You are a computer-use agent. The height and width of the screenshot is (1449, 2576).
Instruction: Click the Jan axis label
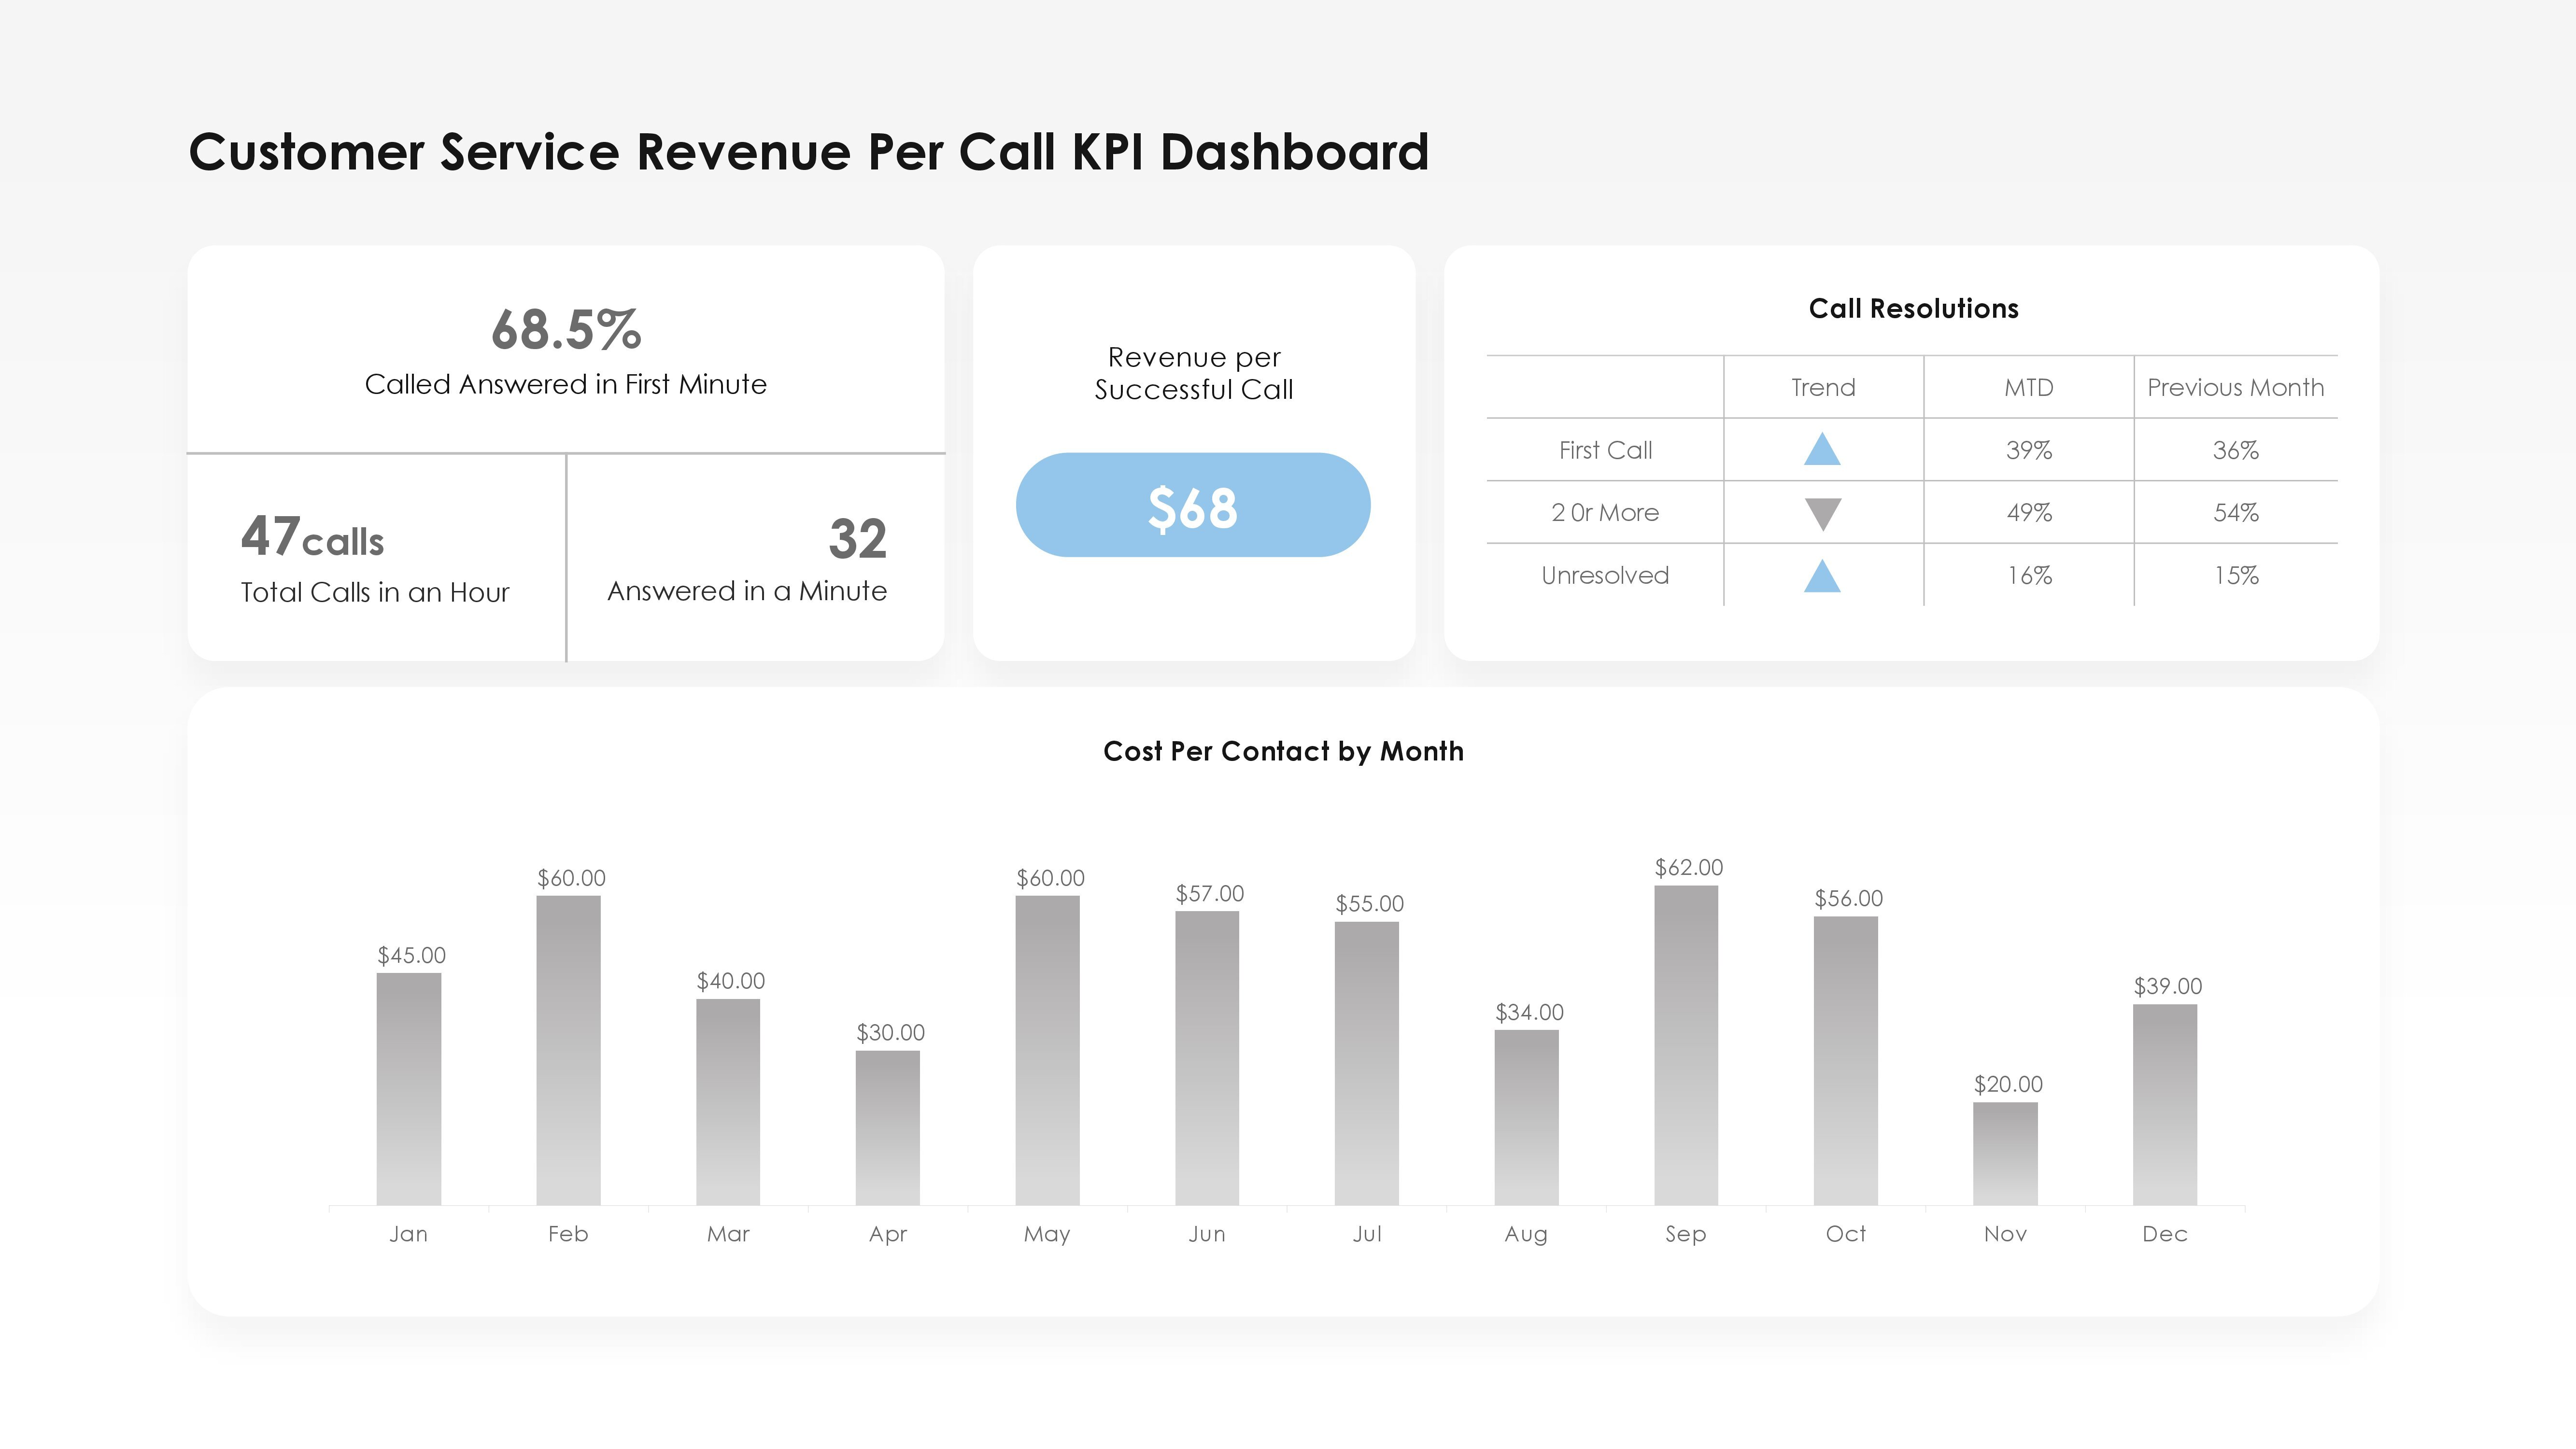tap(408, 1234)
